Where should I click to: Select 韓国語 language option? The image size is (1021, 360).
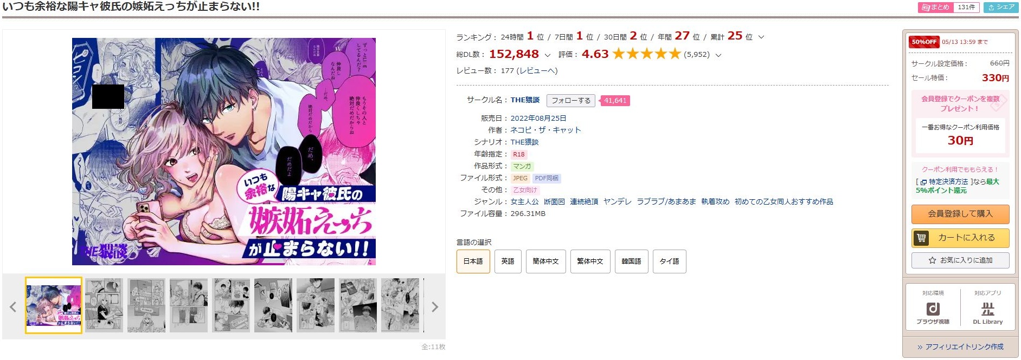(631, 261)
